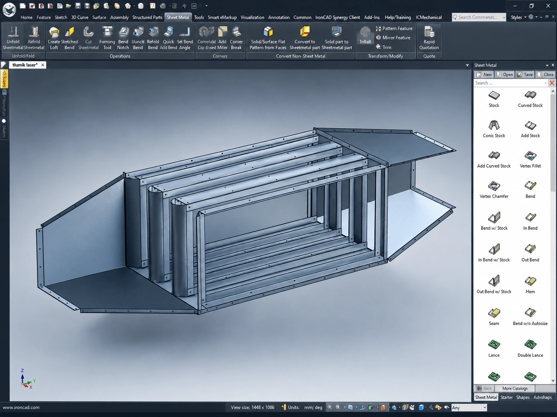Image resolution: width=557 pixels, height=417 pixels.
Task: Open the www.ironcad.com link
Action: [x=21, y=407]
